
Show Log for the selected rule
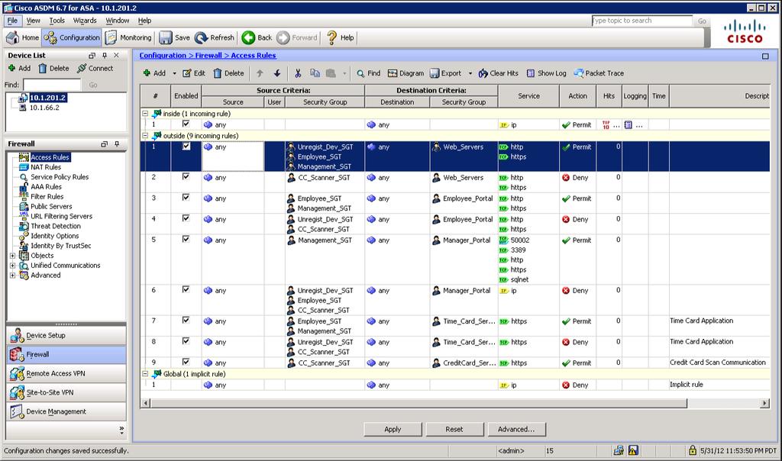click(x=547, y=73)
